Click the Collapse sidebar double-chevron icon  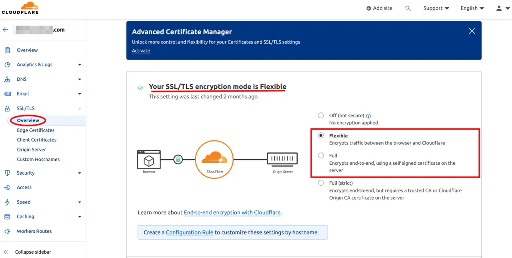coord(6,252)
